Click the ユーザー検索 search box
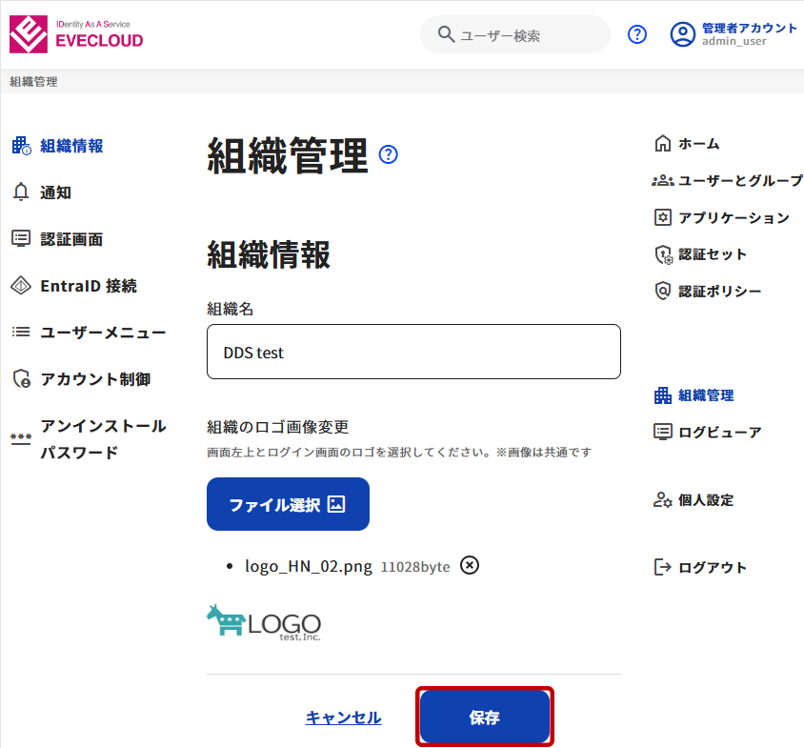This screenshot has width=804, height=748. [524, 35]
